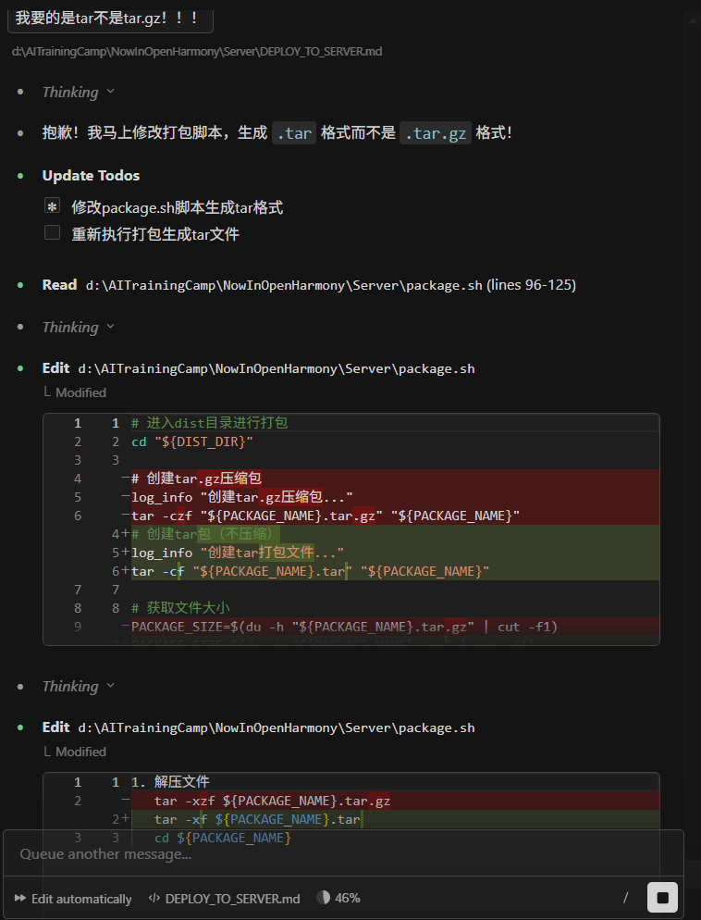The height and width of the screenshot is (920, 701).
Task: Expand the first Thinking section
Action: click(x=78, y=93)
